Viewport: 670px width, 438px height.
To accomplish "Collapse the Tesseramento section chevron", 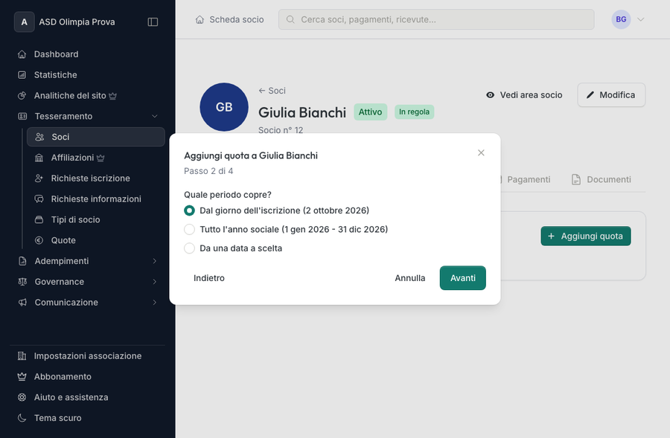I will pyautogui.click(x=155, y=116).
